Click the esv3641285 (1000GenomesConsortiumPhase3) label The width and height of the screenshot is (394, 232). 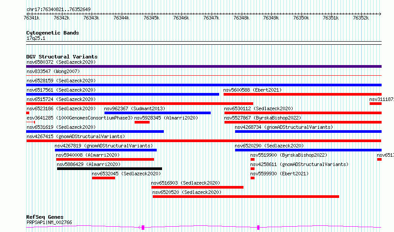[x=80, y=118]
